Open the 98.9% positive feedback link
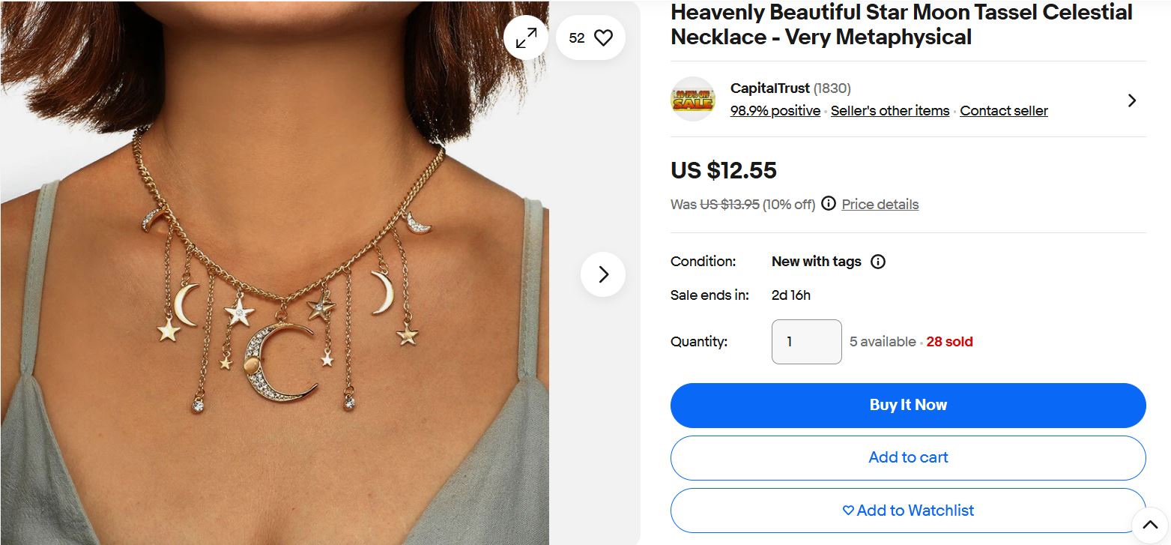Image resolution: width=1171 pixels, height=545 pixels. [775, 111]
